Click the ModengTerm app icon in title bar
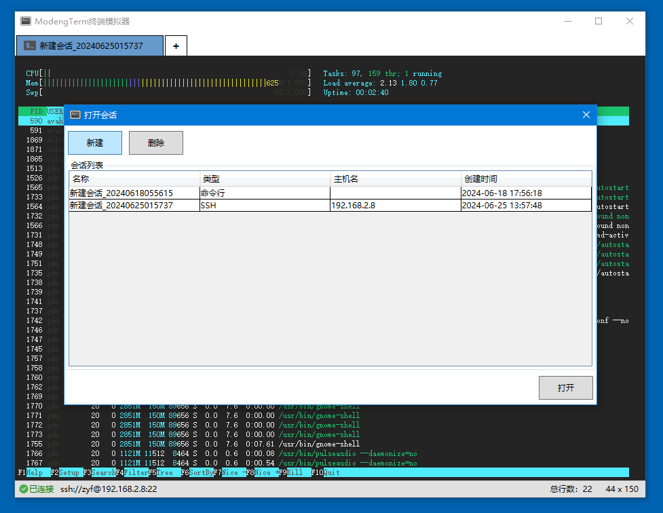The image size is (663, 513). point(26,21)
